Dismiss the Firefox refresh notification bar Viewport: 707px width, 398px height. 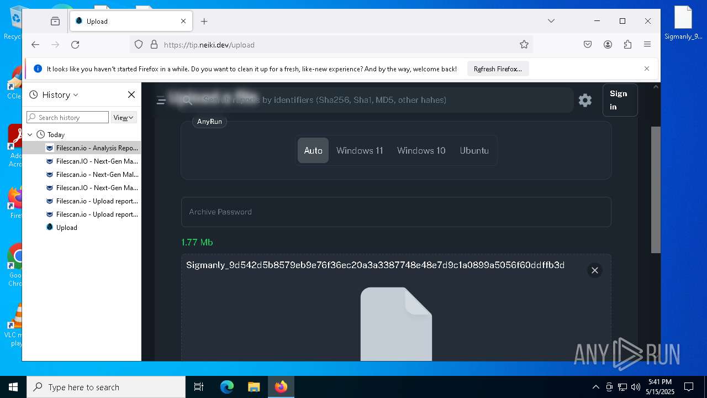click(x=647, y=69)
